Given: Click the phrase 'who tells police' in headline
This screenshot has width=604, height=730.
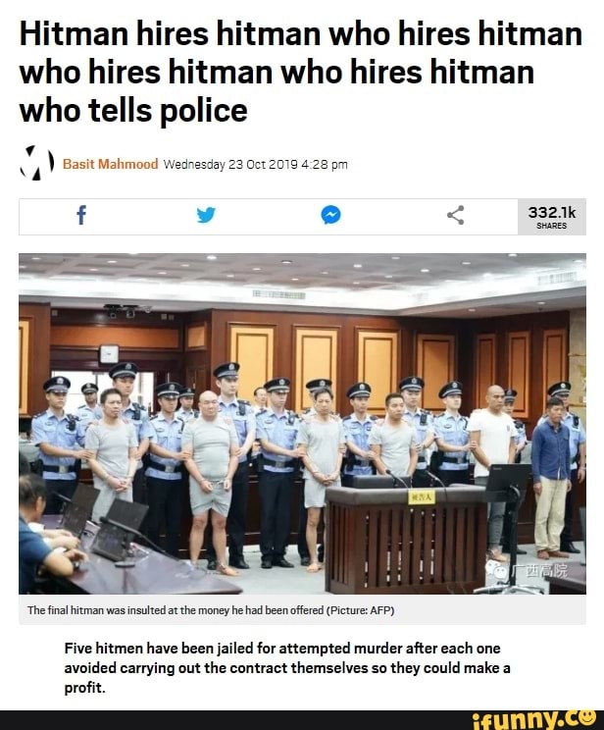Looking at the screenshot, I should click(133, 111).
